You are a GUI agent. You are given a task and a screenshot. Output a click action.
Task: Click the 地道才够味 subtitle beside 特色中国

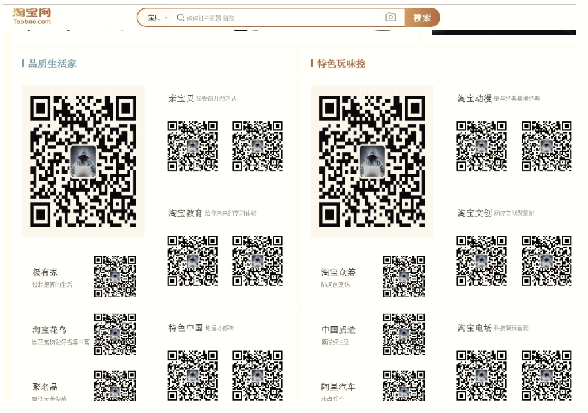tap(219, 328)
